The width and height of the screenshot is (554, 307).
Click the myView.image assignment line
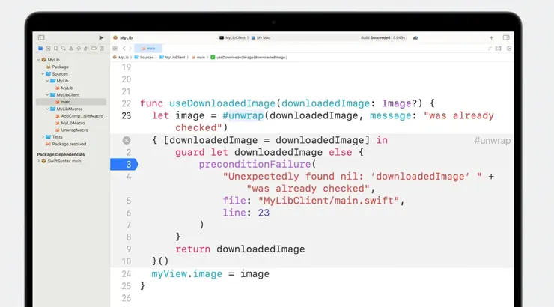210,274
